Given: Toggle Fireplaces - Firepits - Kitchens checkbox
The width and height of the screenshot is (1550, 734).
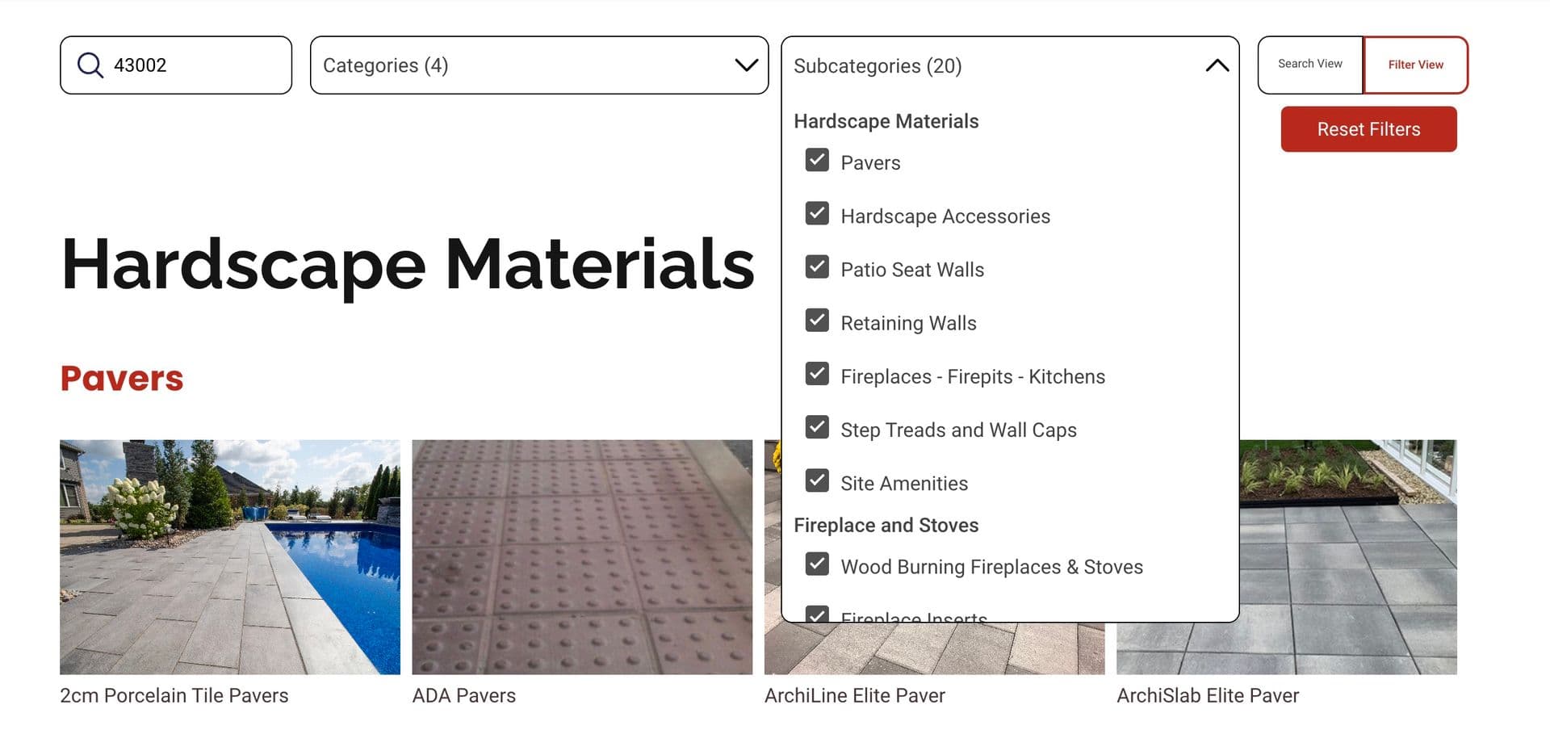Looking at the screenshot, I should 817,374.
